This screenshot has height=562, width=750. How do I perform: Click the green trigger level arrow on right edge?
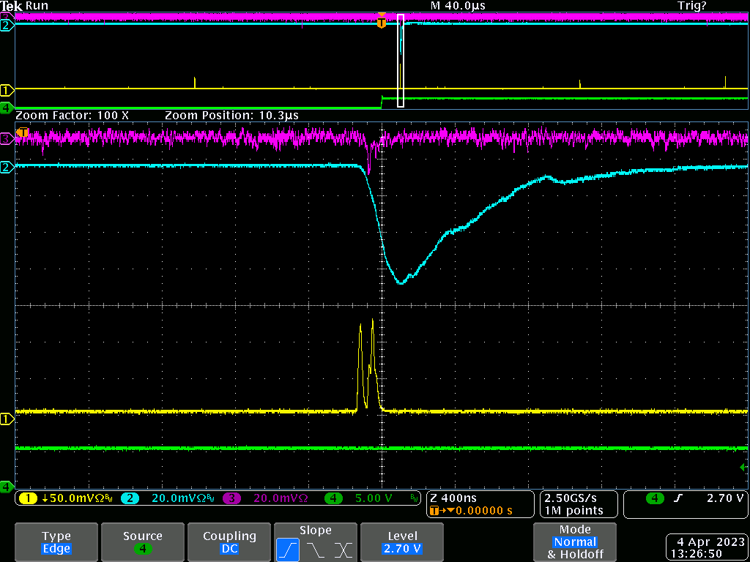pyautogui.click(x=744, y=467)
